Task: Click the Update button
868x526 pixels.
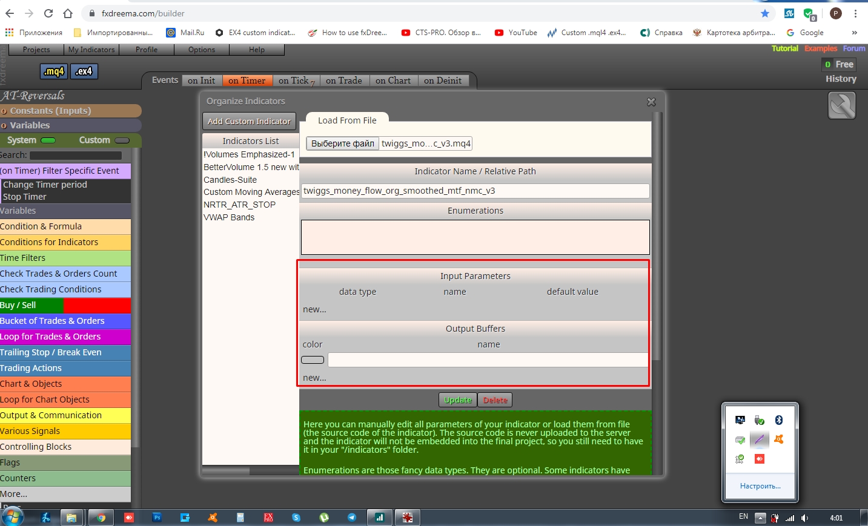Action: click(x=458, y=400)
